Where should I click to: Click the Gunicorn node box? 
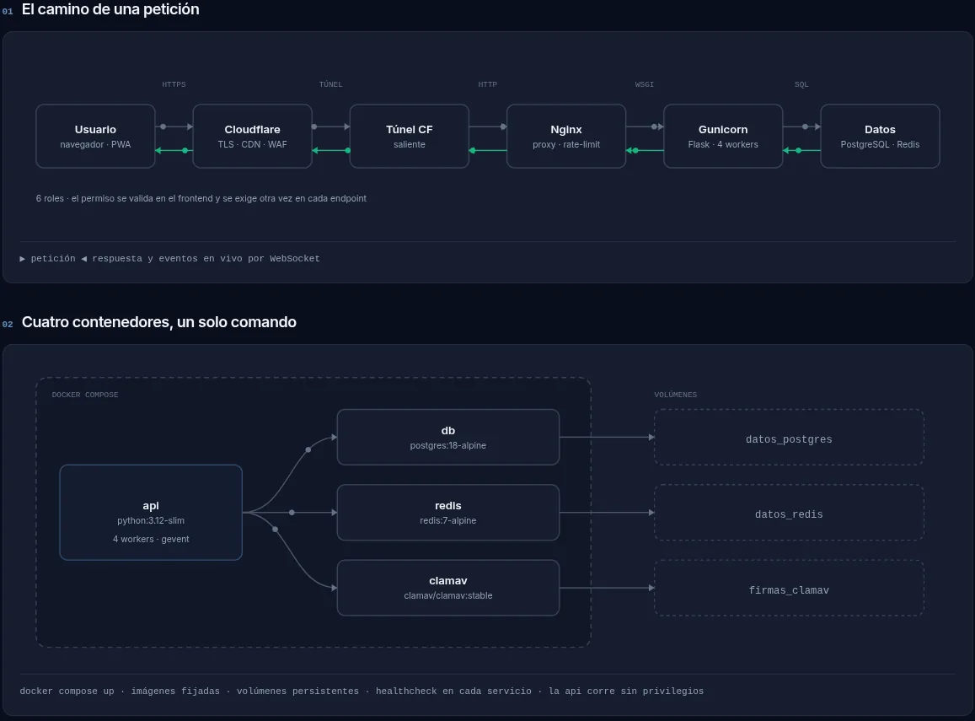[x=723, y=137]
